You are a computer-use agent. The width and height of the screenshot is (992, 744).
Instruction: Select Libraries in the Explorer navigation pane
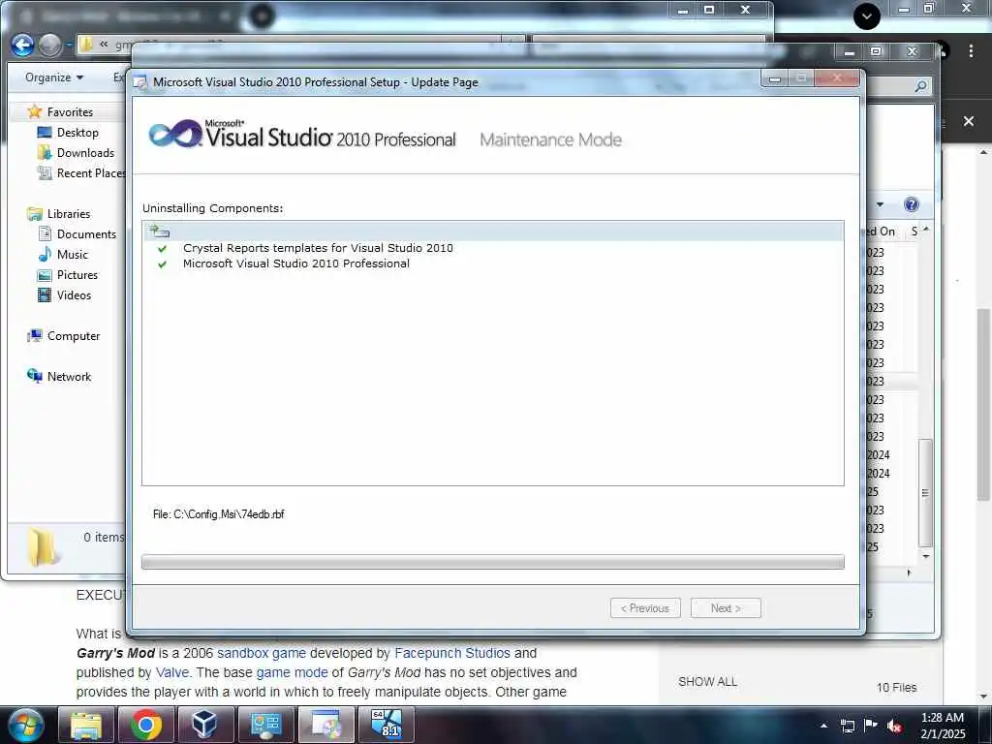(69, 214)
